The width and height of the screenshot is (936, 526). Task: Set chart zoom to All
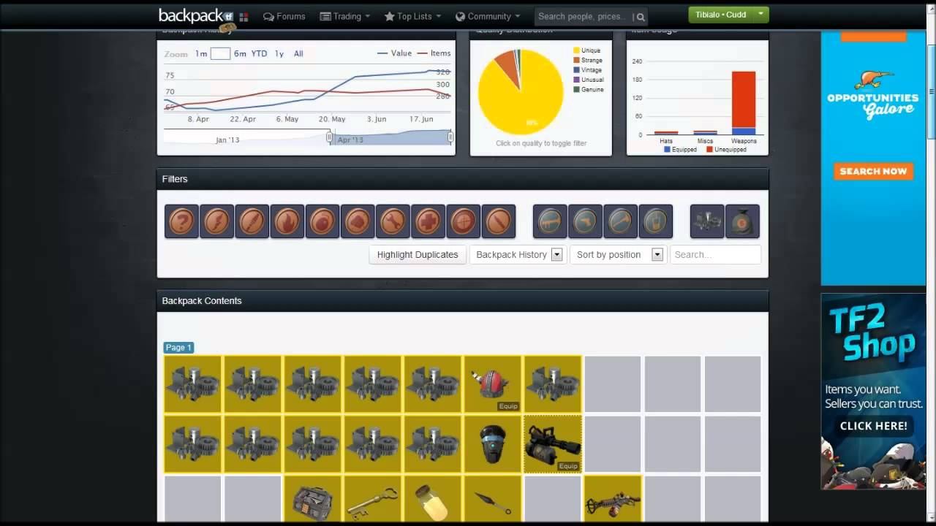tap(298, 54)
